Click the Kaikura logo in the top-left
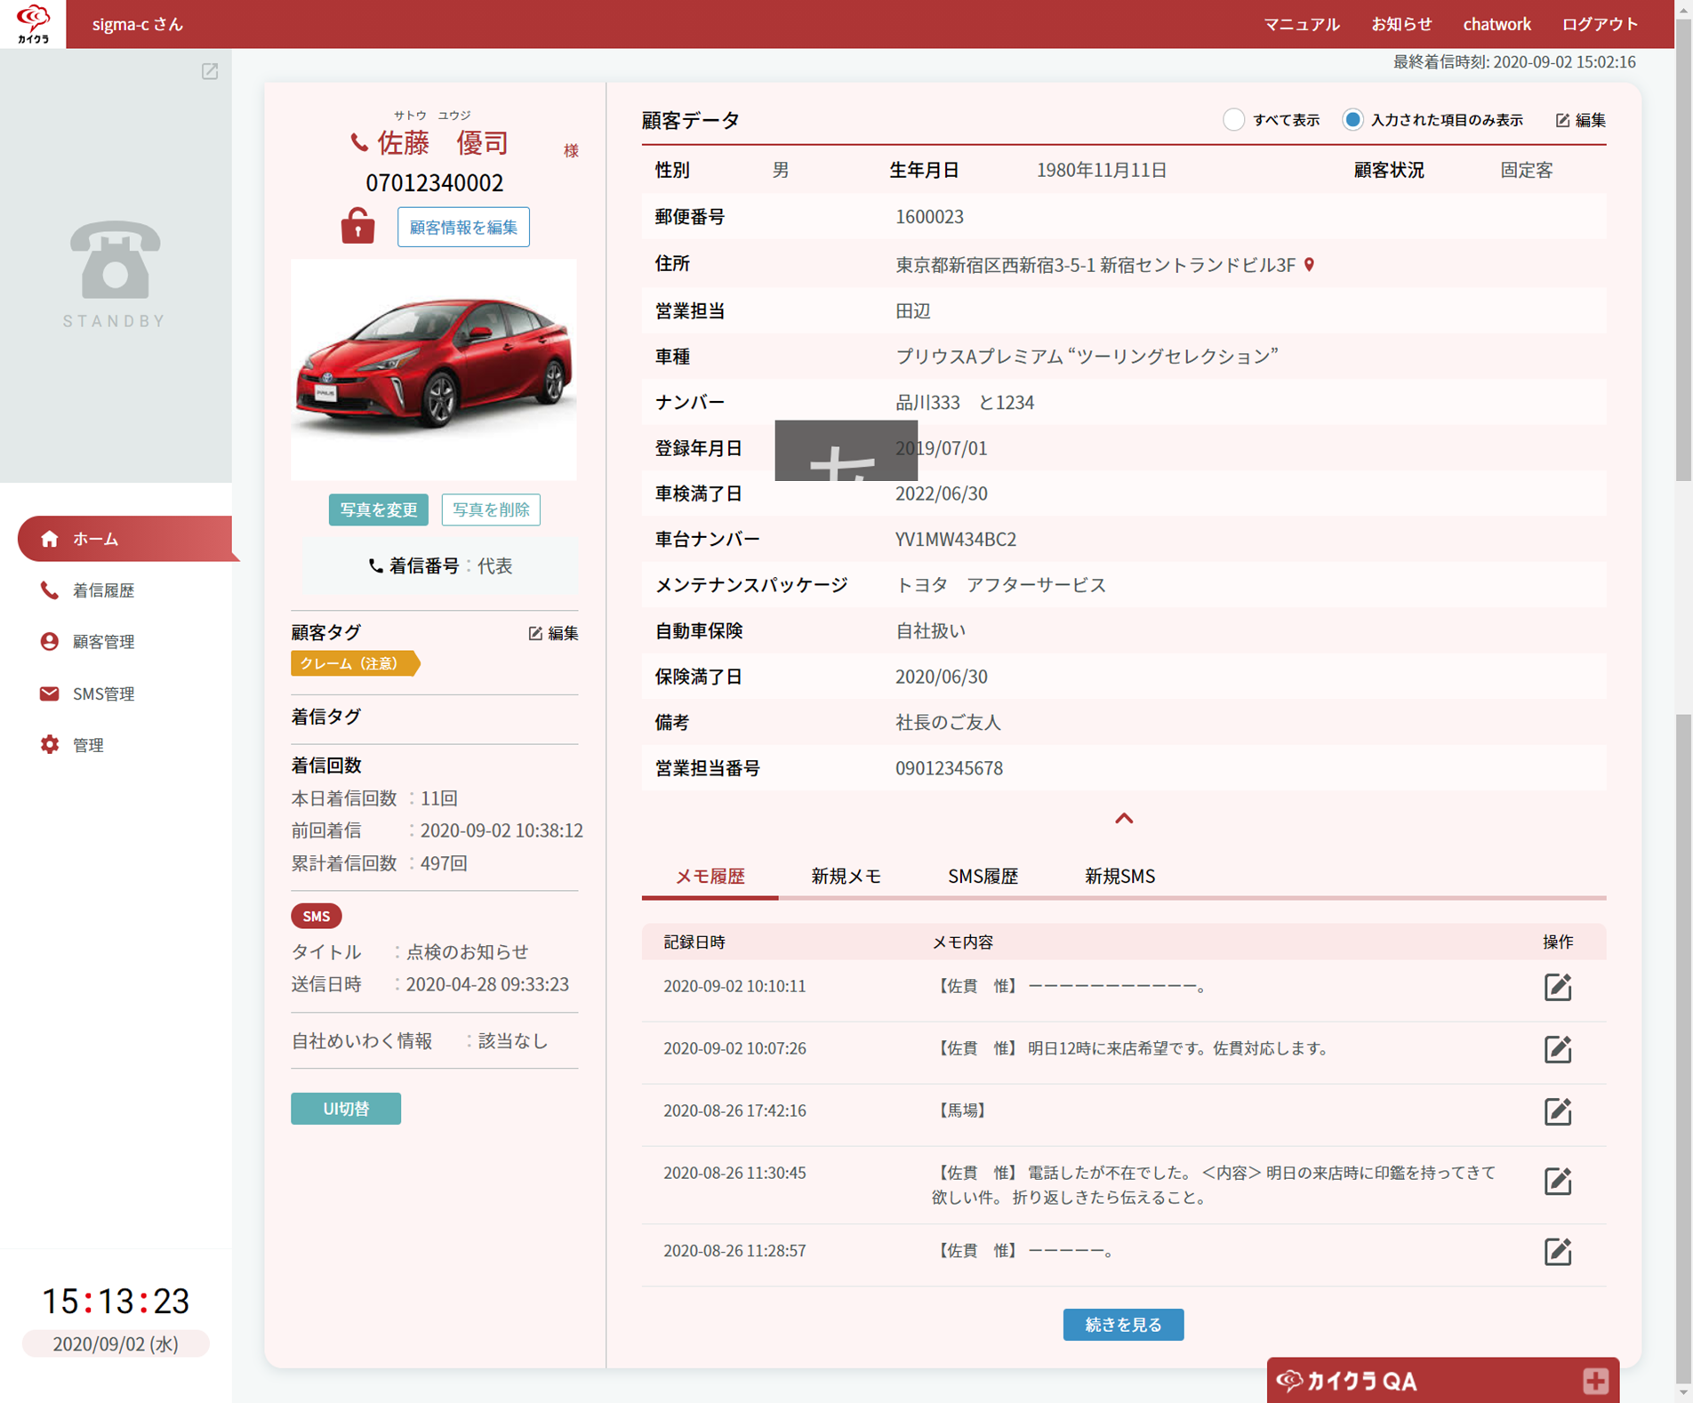The width and height of the screenshot is (1693, 1403). [33, 24]
